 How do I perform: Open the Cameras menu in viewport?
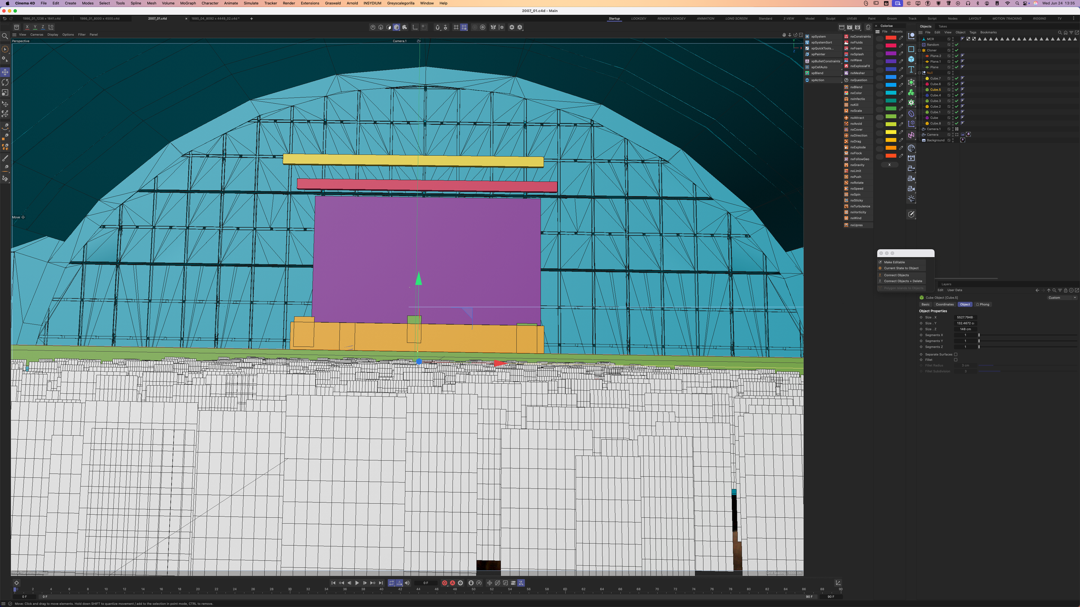tap(36, 35)
